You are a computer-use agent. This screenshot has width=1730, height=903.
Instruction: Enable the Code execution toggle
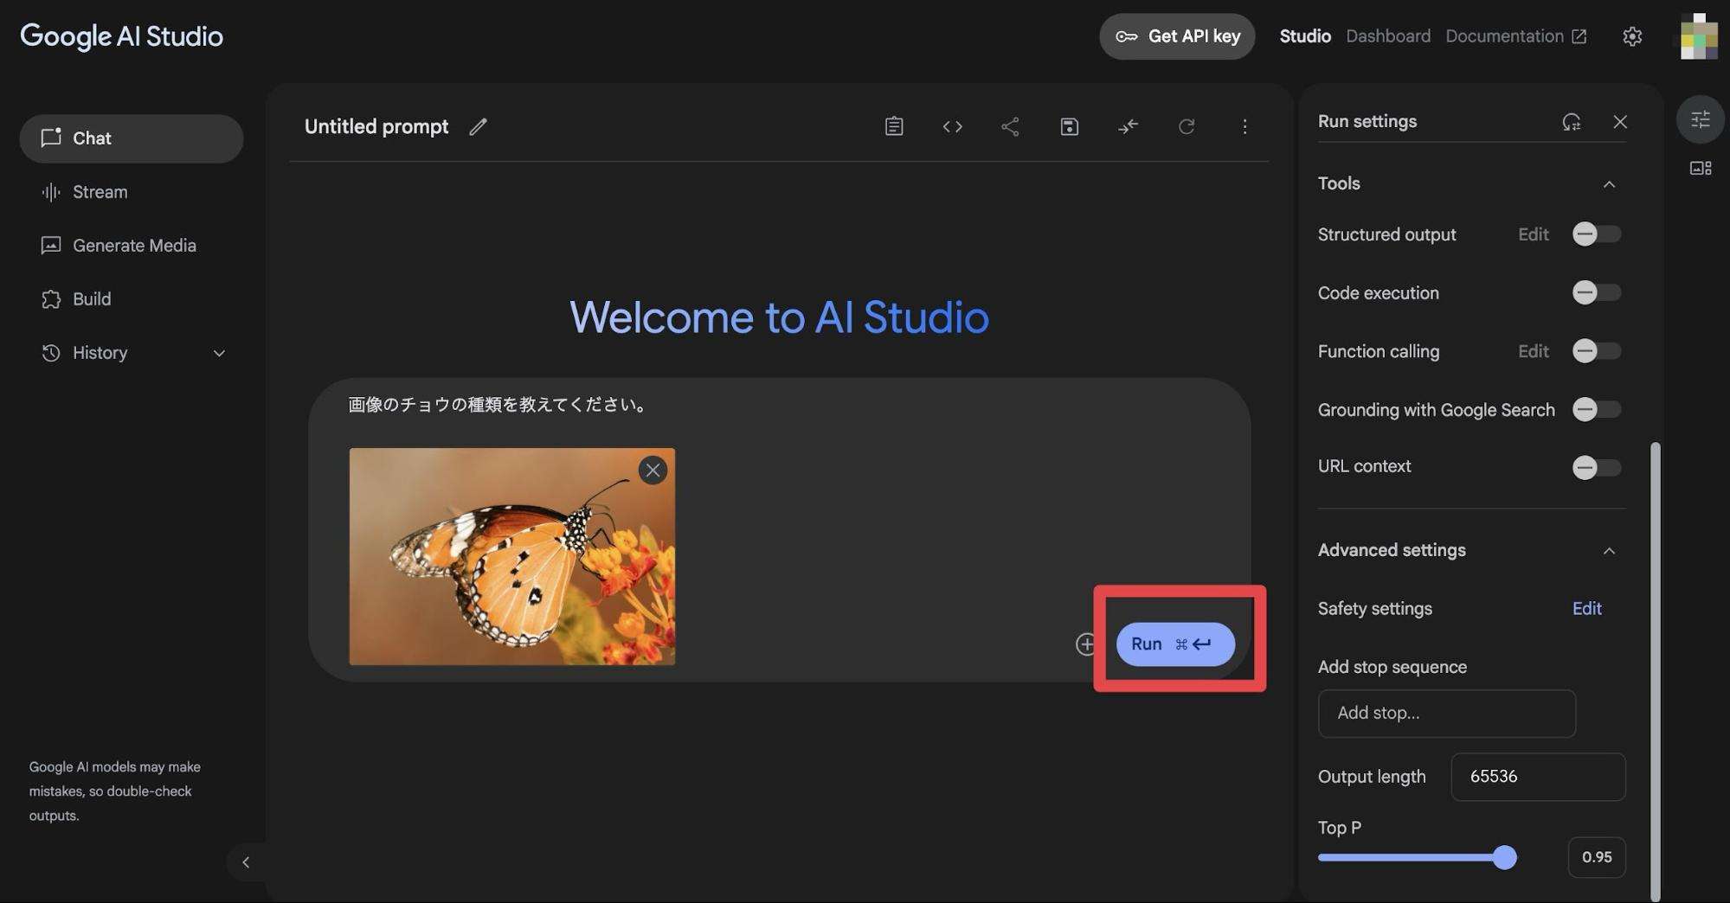point(1596,292)
